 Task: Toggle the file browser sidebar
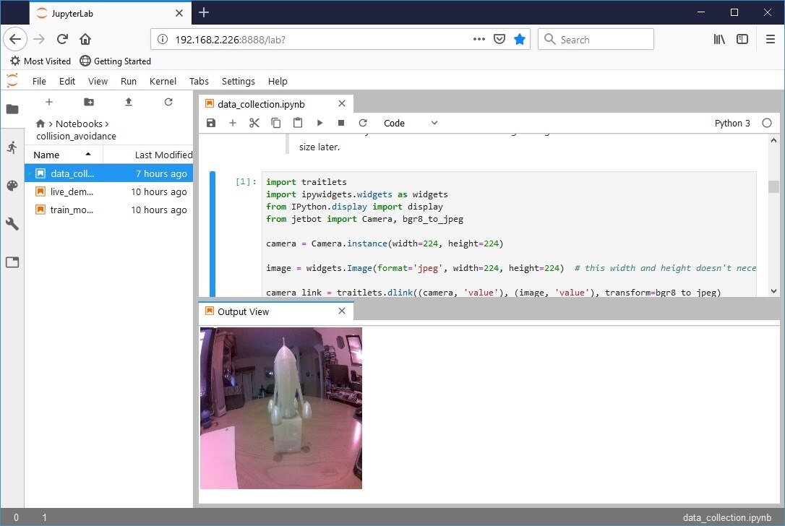(x=12, y=109)
